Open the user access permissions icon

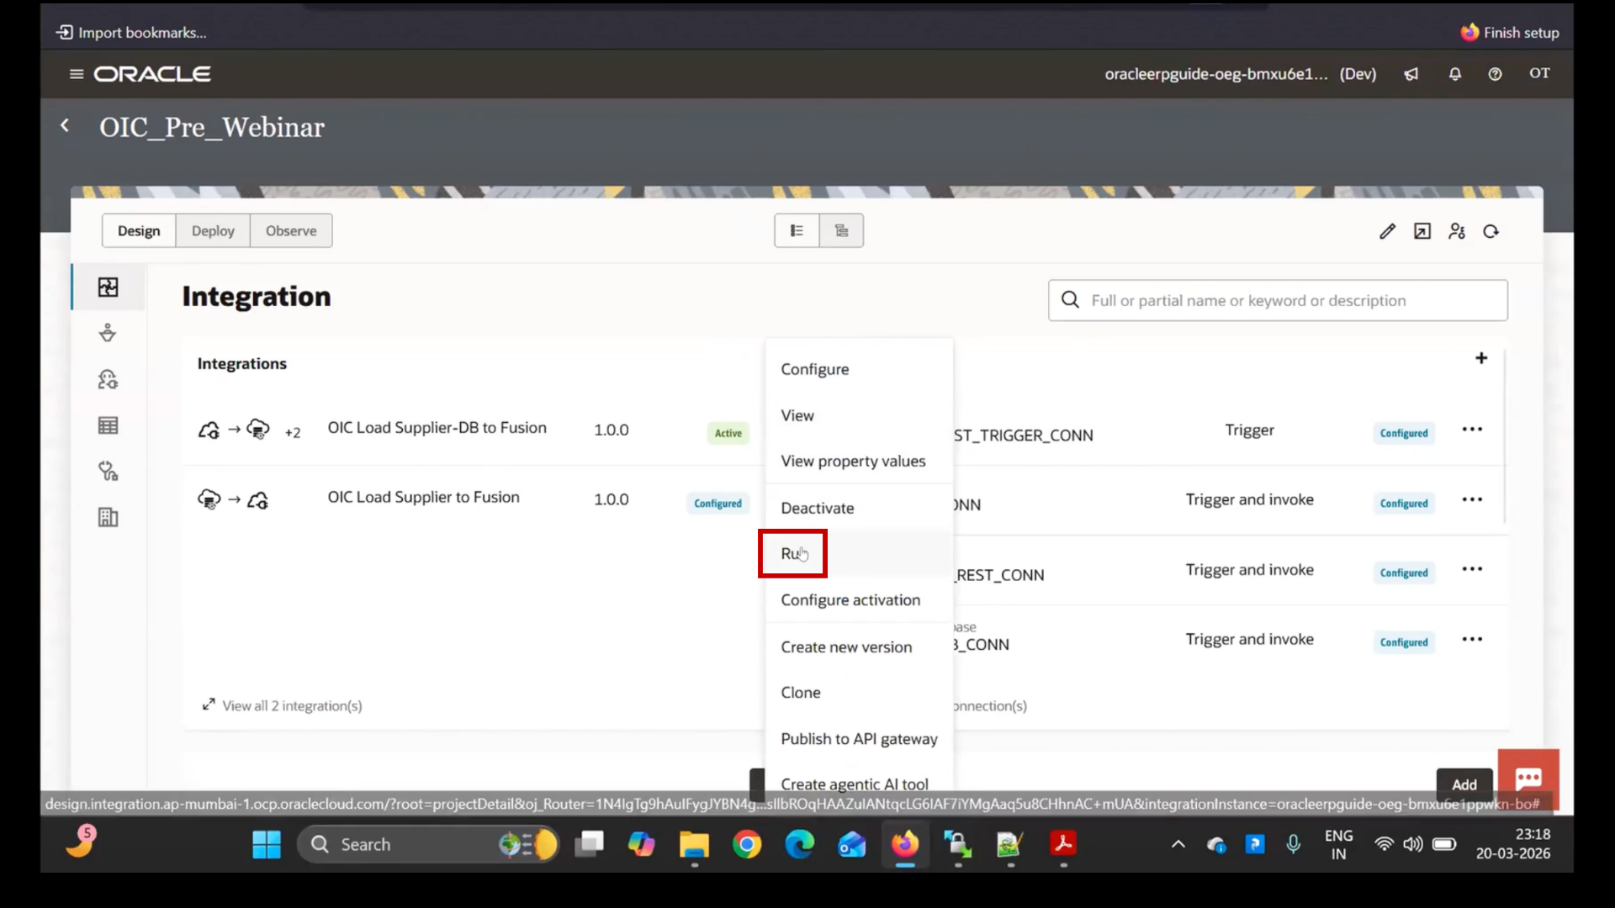point(1456,230)
